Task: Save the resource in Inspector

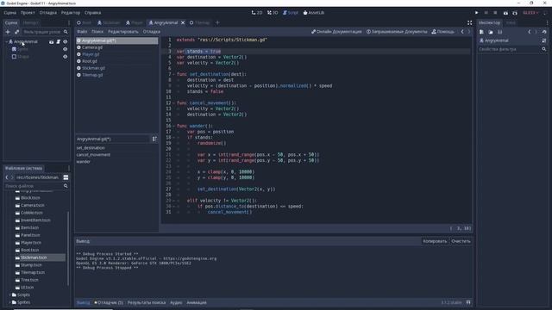Action: click(x=500, y=32)
